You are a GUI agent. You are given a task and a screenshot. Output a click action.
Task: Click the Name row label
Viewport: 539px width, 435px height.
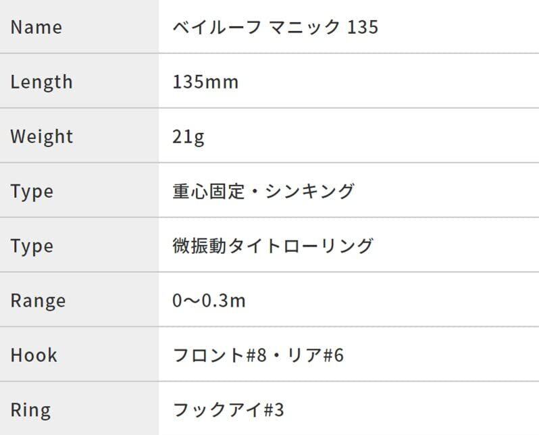pos(36,27)
